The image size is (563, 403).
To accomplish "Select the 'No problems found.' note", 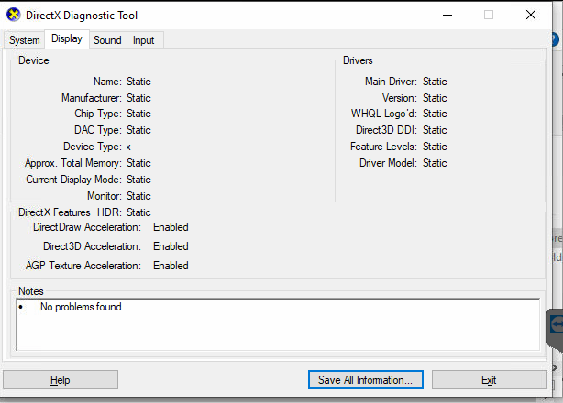I will (x=83, y=307).
